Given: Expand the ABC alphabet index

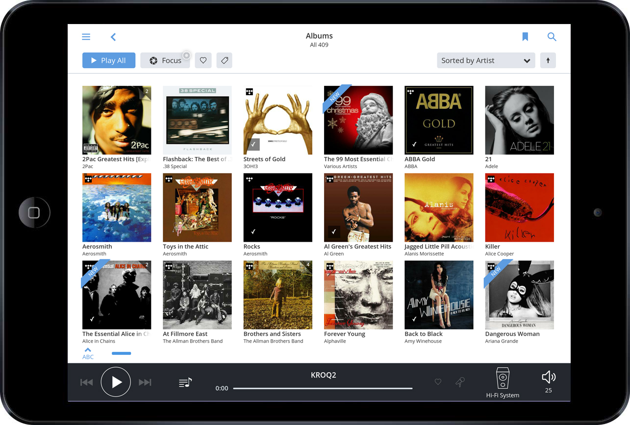Looking at the screenshot, I should (x=88, y=353).
